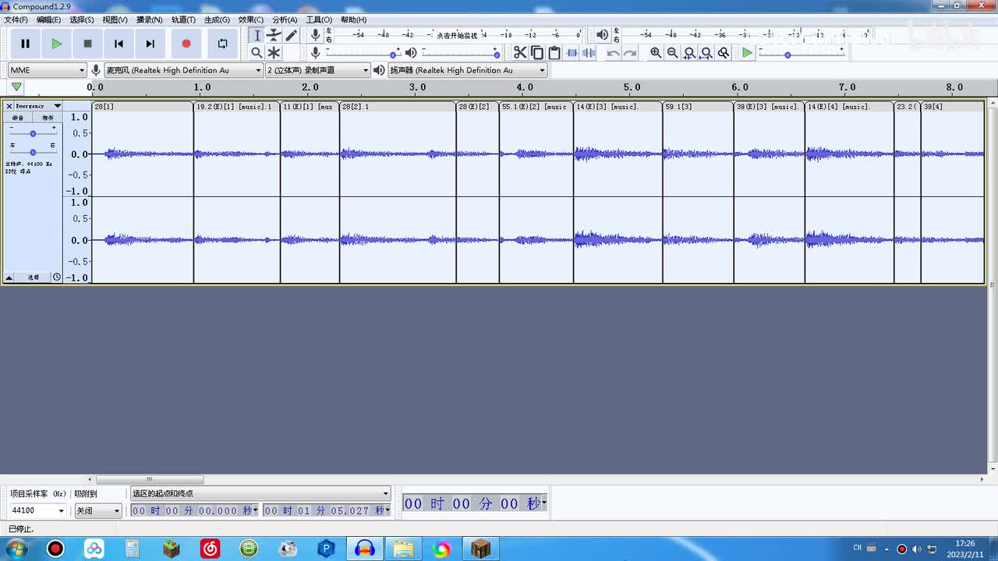Click the recording meter microphone icon
This screenshot has width=998, height=561.
(x=315, y=34)
